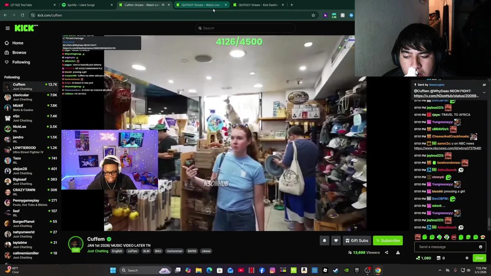Screen dimensions: 491x276
Task: Insert the first emote in quick emote row
Action: click(x=418, y=237)
